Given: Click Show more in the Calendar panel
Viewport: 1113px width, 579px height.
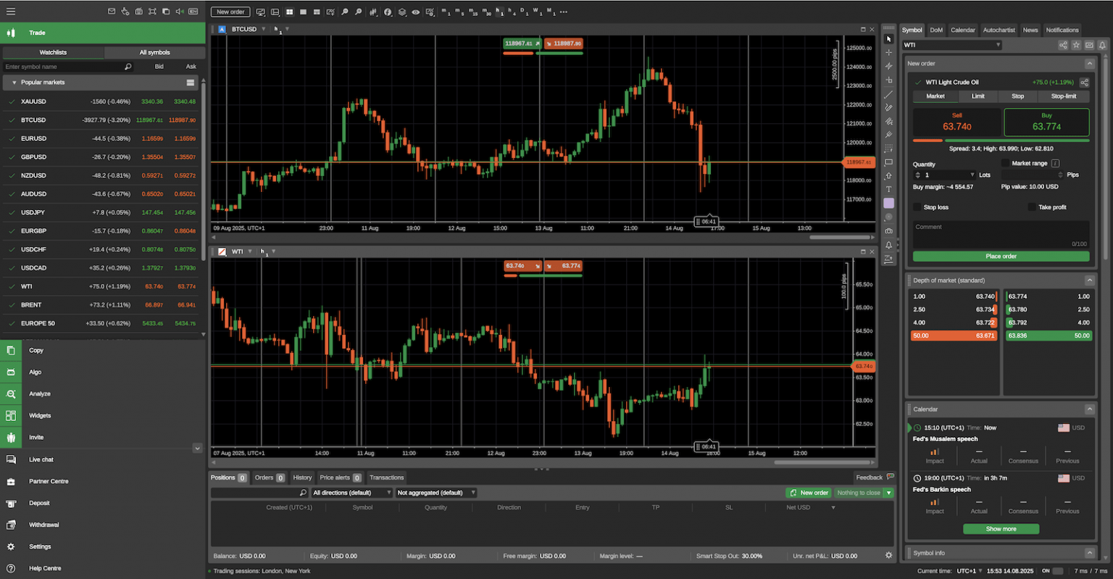Looking at the screenshot, I should (1001, 528).
